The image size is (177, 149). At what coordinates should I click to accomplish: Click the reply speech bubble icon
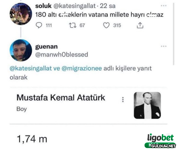click(39, 25)
